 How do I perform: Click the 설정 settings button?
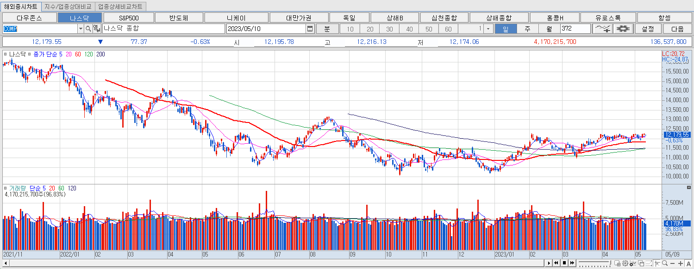click(648, 28)
